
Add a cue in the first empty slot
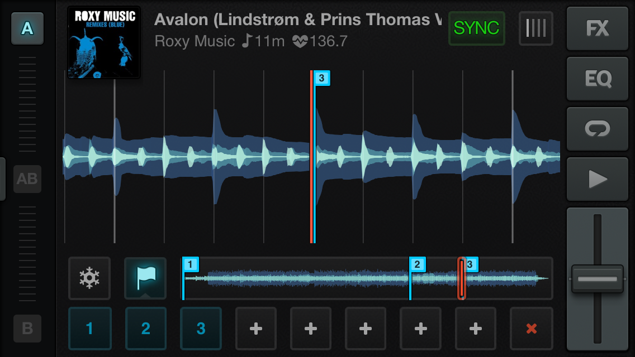[x=256, y=329]
